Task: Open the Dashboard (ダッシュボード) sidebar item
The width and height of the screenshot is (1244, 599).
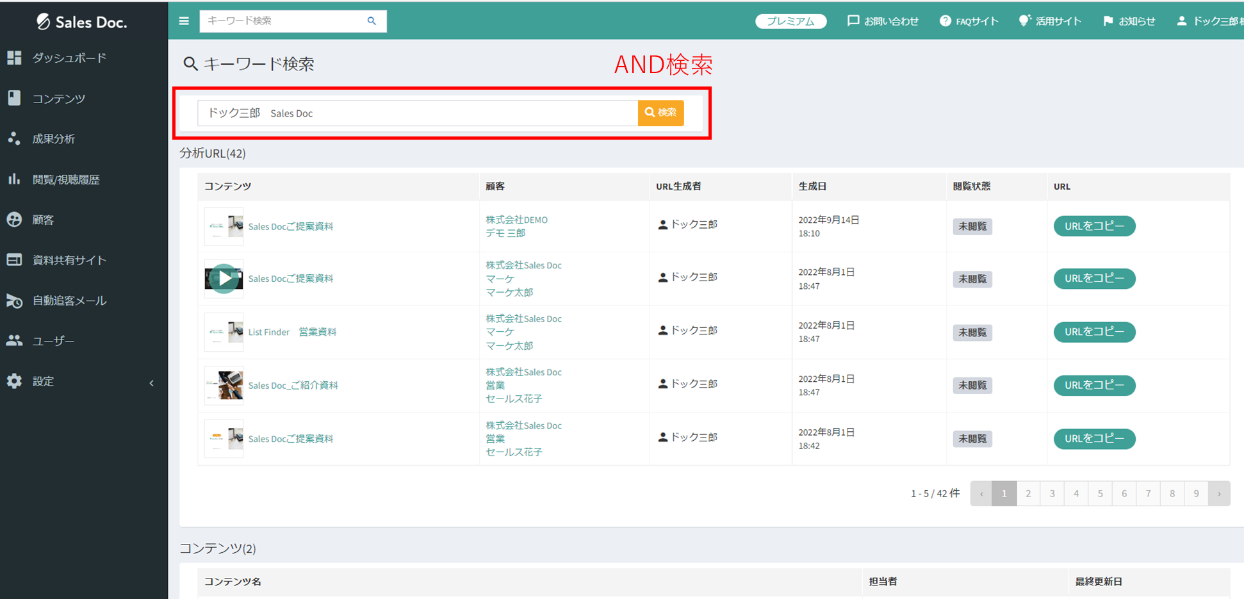Action: tap(69, 58)
